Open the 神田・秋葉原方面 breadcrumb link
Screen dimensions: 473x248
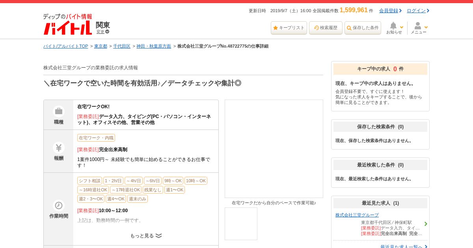154,46
